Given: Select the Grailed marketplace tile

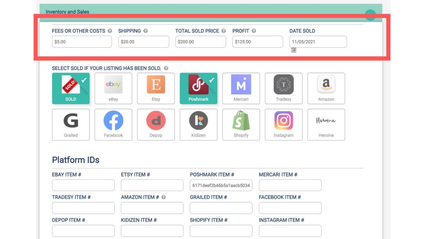Looking at the screenshot, I should tap(71, 124).
